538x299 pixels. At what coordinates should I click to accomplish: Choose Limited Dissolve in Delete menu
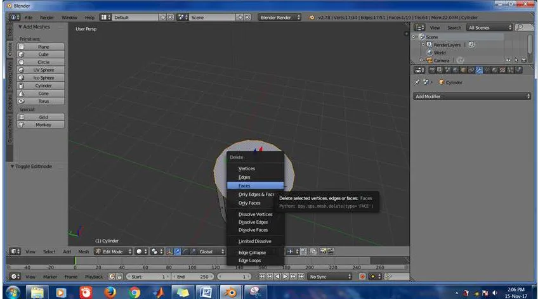(255, 241)
